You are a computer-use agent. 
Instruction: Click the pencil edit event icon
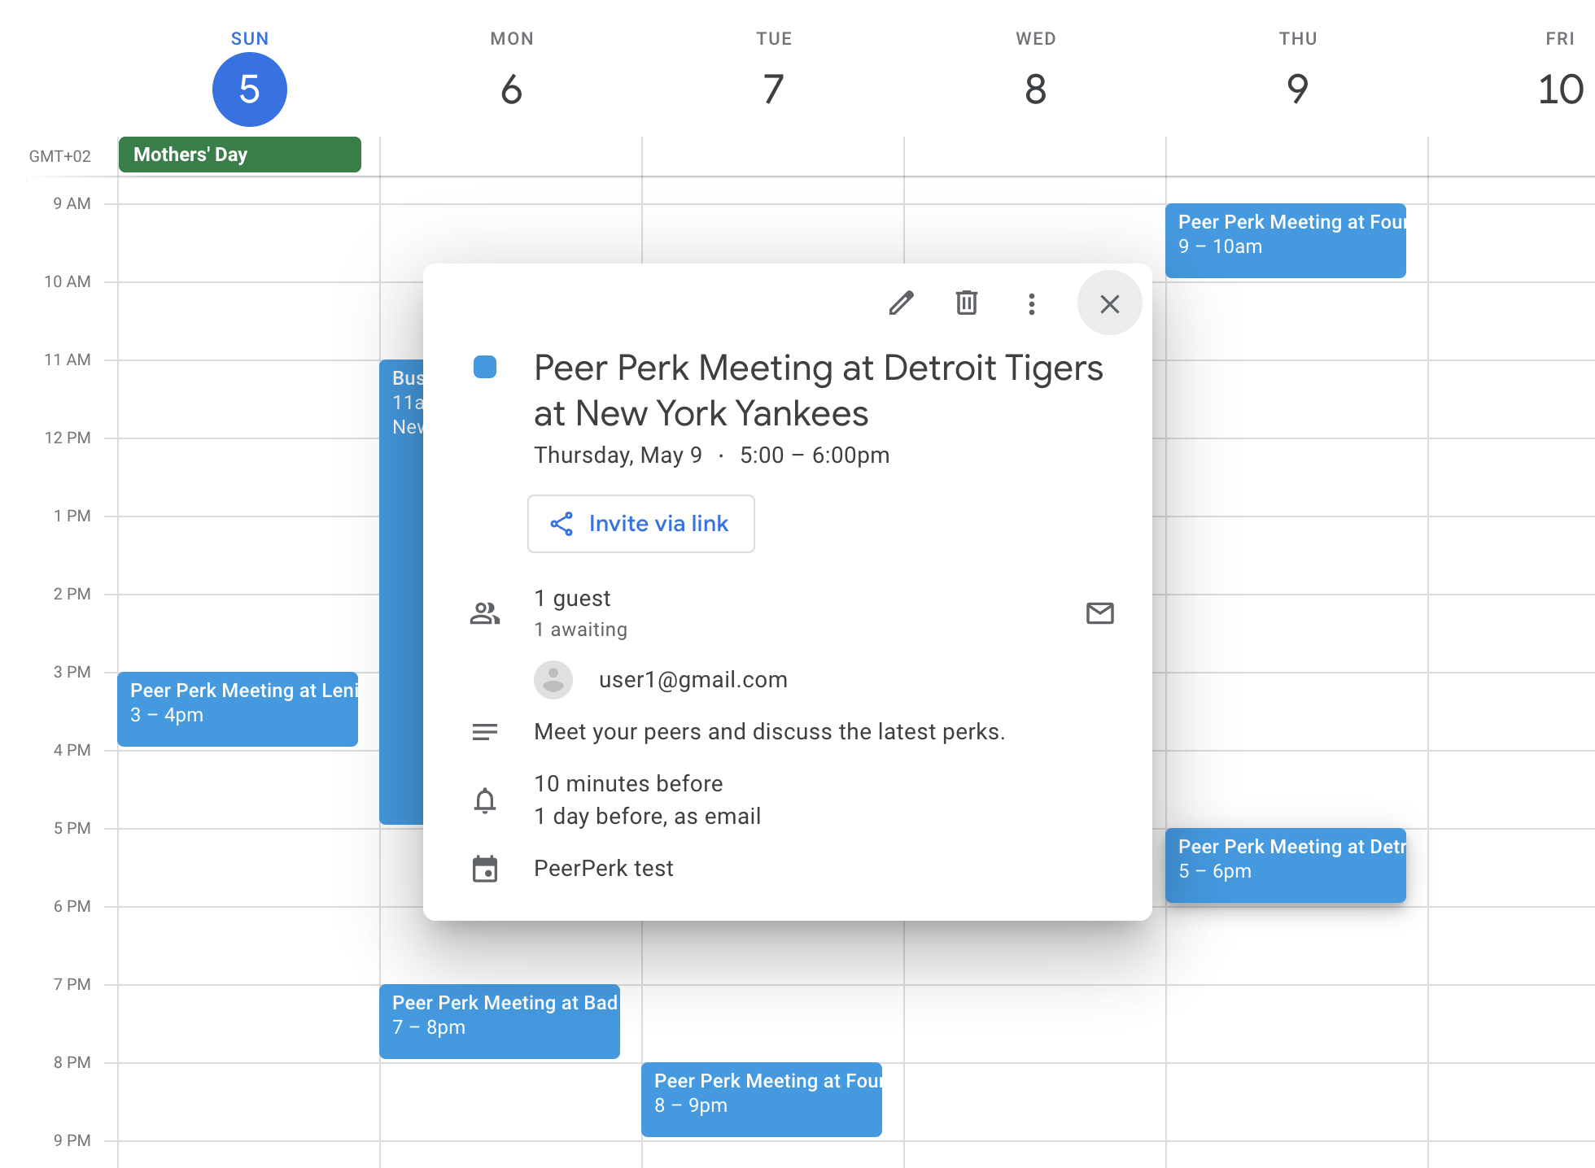tap(901, 303)
